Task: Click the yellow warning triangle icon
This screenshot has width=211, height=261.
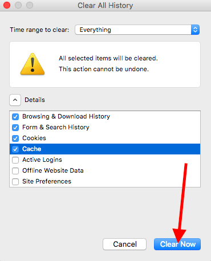Action: 33,64
